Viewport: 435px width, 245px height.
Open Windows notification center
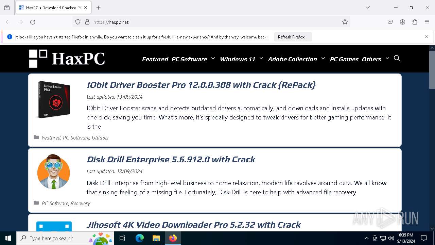[x=424, y=238]
